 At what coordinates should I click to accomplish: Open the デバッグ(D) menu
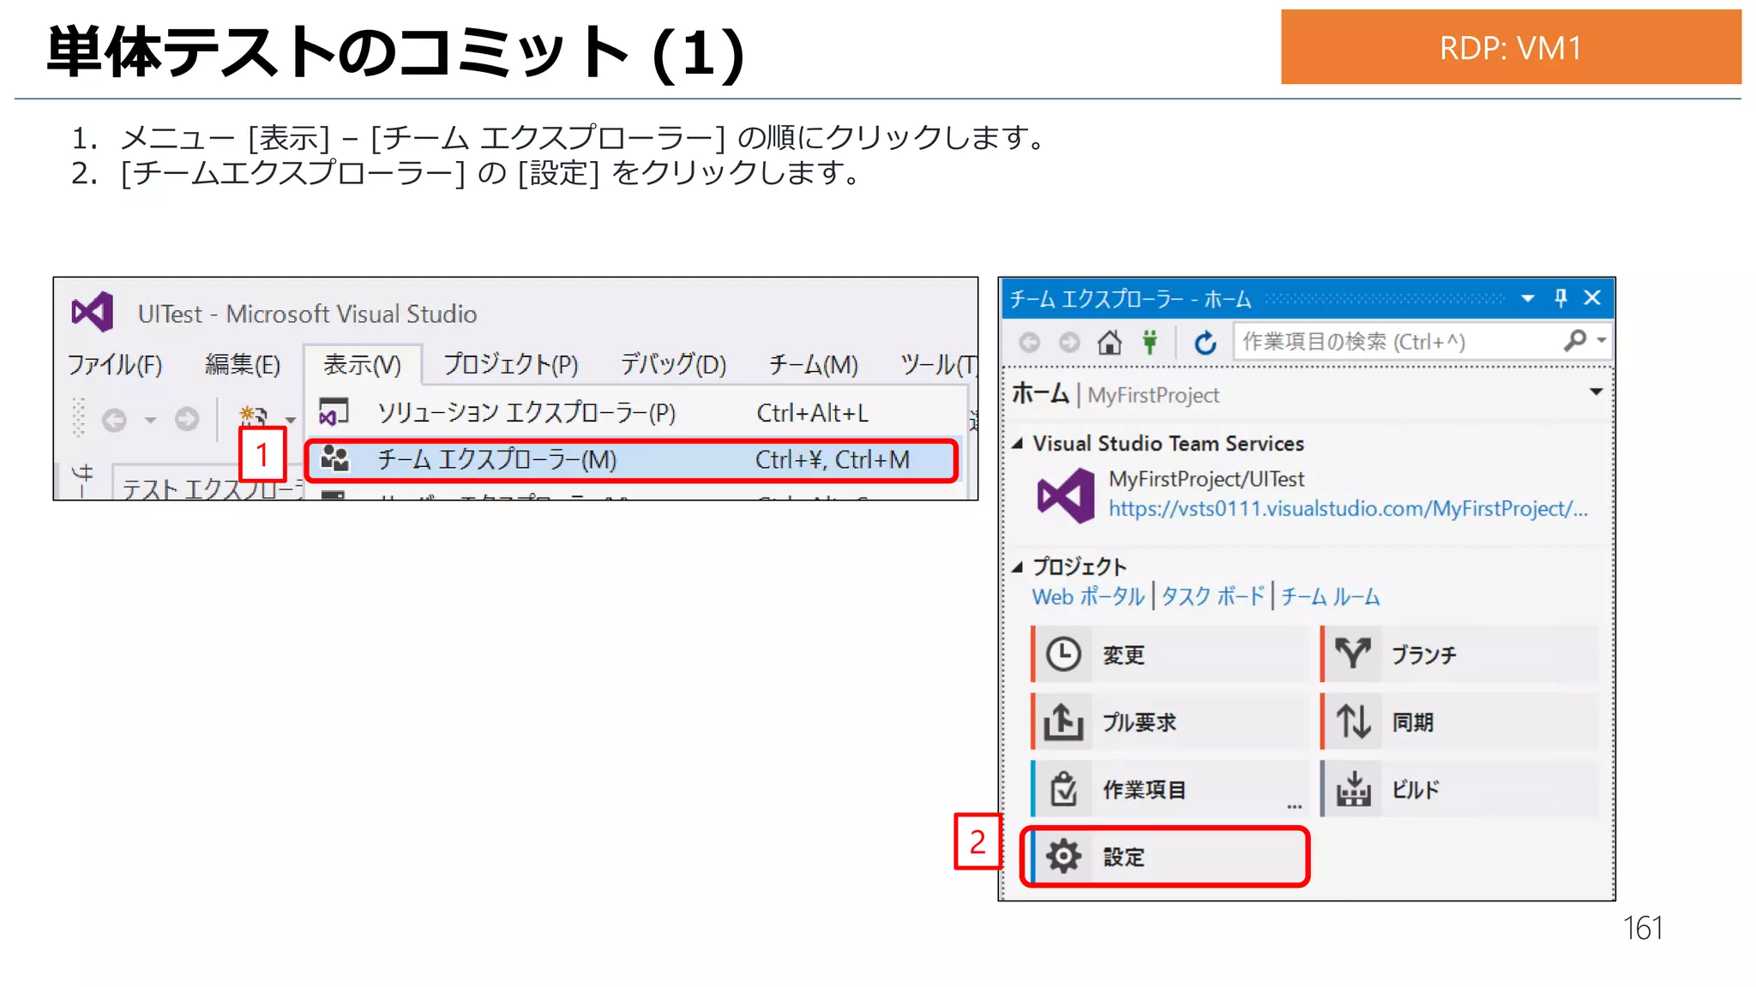tap(673, 365)
